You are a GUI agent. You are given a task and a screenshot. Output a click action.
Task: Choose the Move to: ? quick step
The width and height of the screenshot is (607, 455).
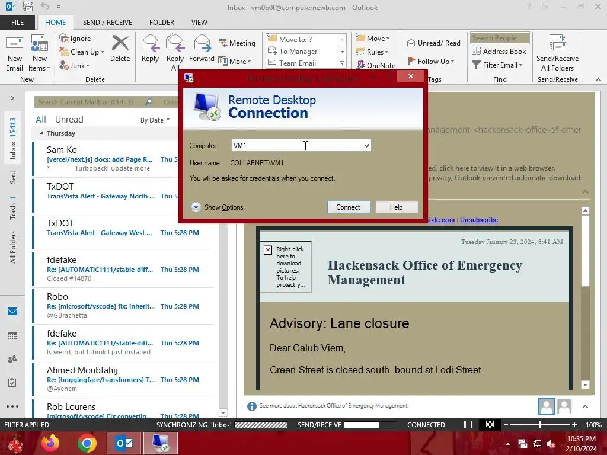click(x=302, y=39)
